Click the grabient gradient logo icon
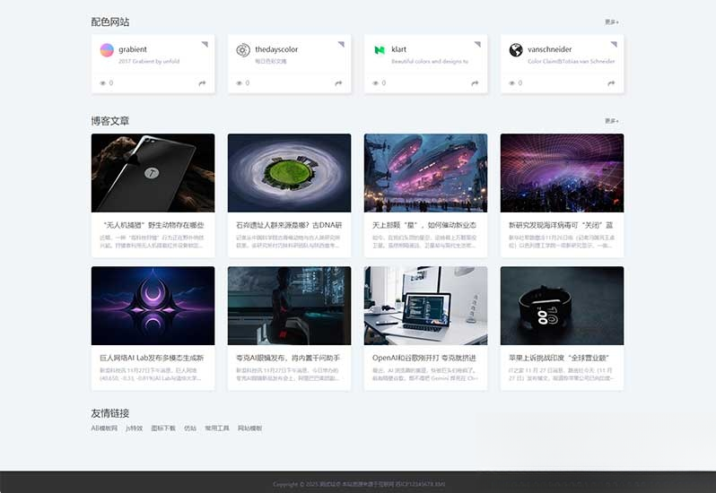Image resolution: width=716 pixels, height=493 pixels. point(107,50)
